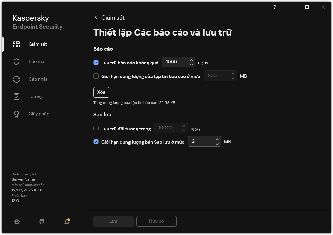Screen dimensions: 333x235
Task: Select the Tác vụ clipboard icon
Action: point(16,96)
